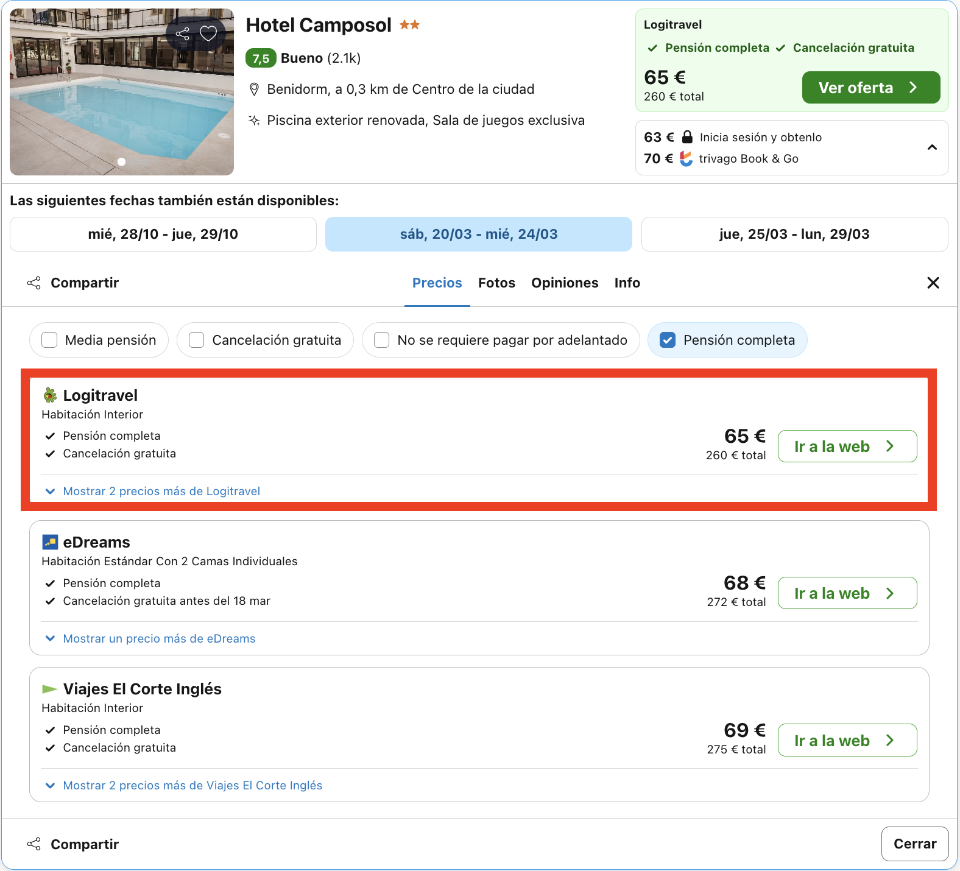
Task: Click the Compartir link next to Cerrar
Action: point(73,844)
